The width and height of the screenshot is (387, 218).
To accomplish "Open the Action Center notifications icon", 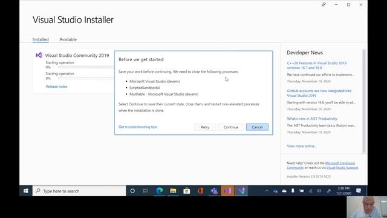I will pos(359,191).
